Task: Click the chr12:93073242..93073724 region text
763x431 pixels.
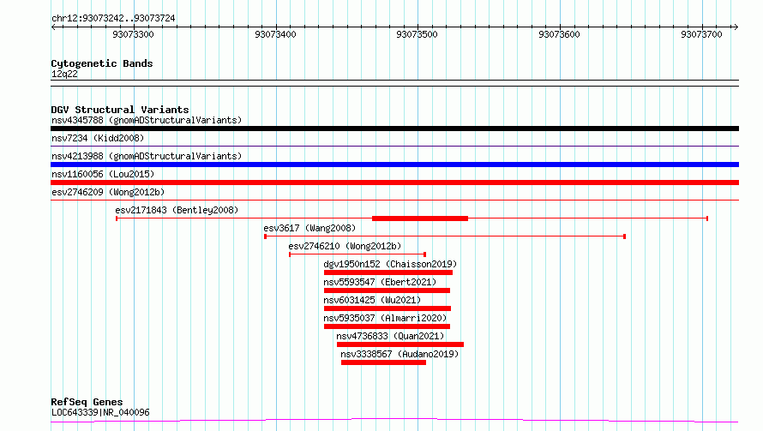Action: point(113,19)
